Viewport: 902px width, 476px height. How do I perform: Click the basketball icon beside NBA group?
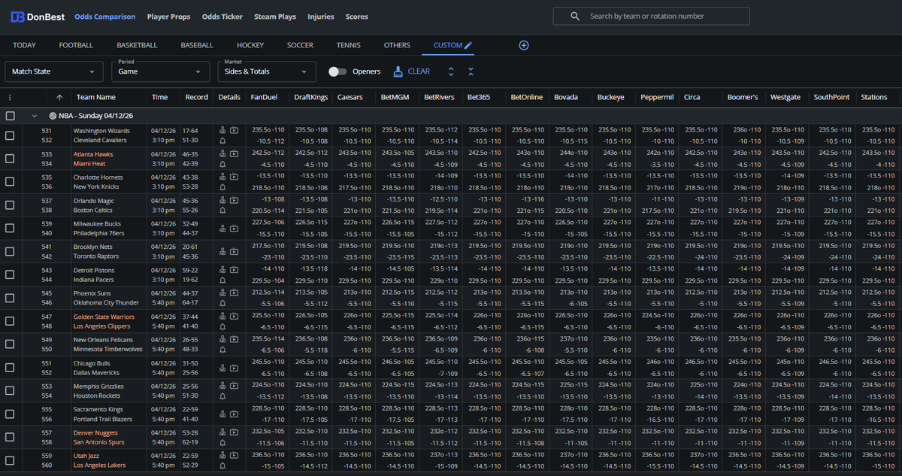click(x=53, y=116)
